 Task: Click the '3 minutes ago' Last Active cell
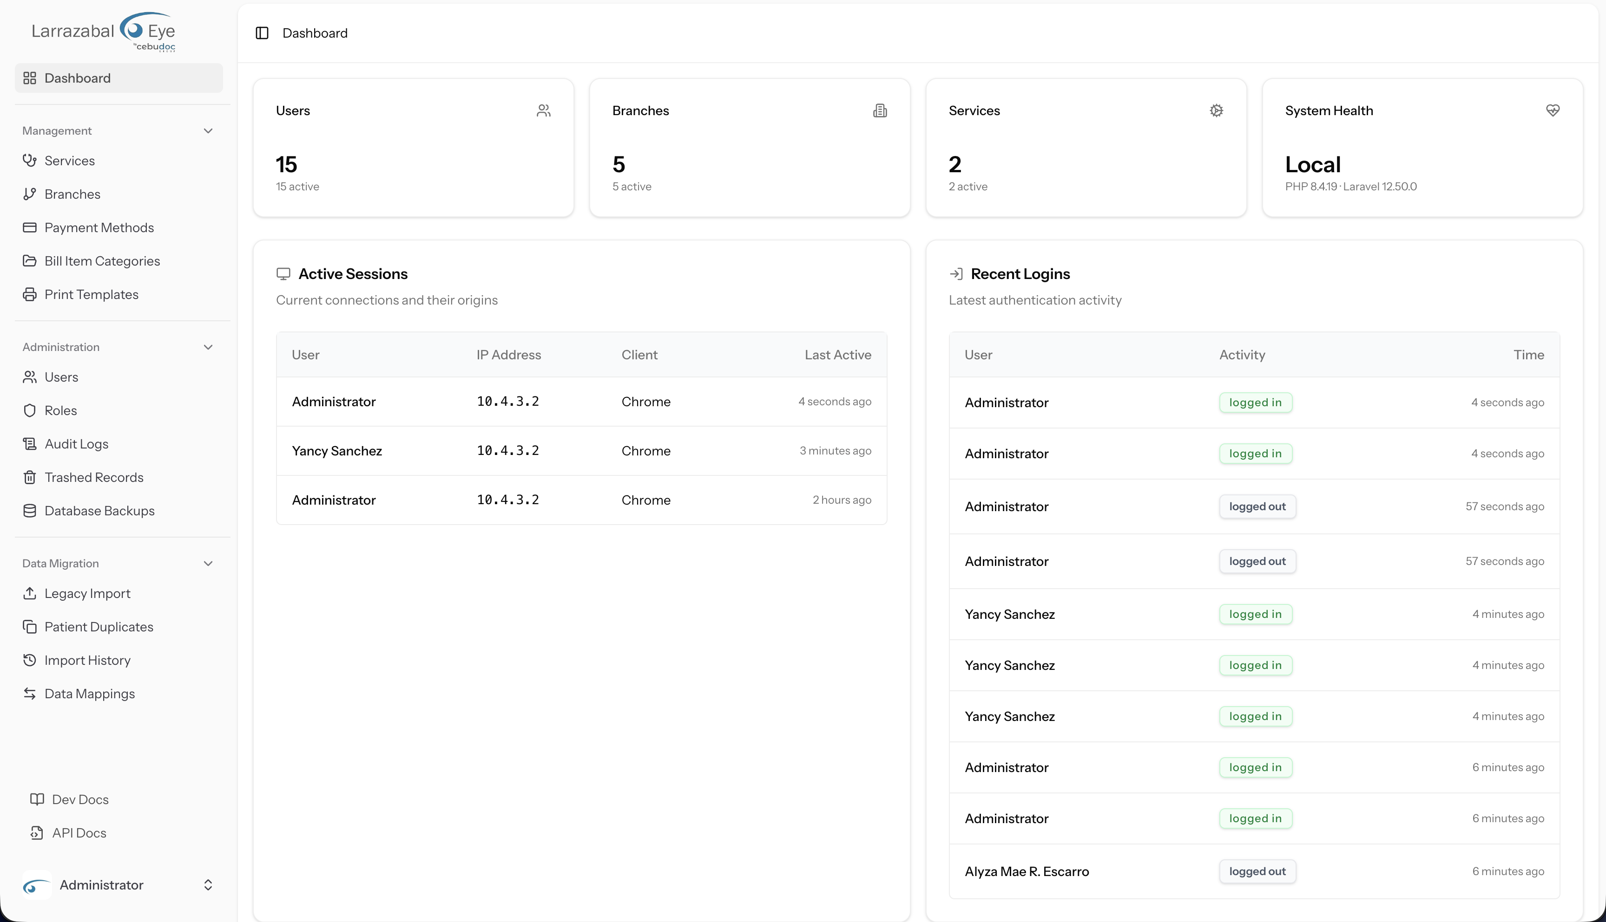pyautogui.click(x=836, y=451)
